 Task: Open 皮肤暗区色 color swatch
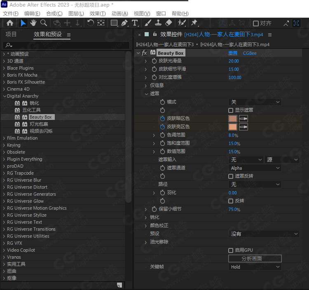coord(232,119)
